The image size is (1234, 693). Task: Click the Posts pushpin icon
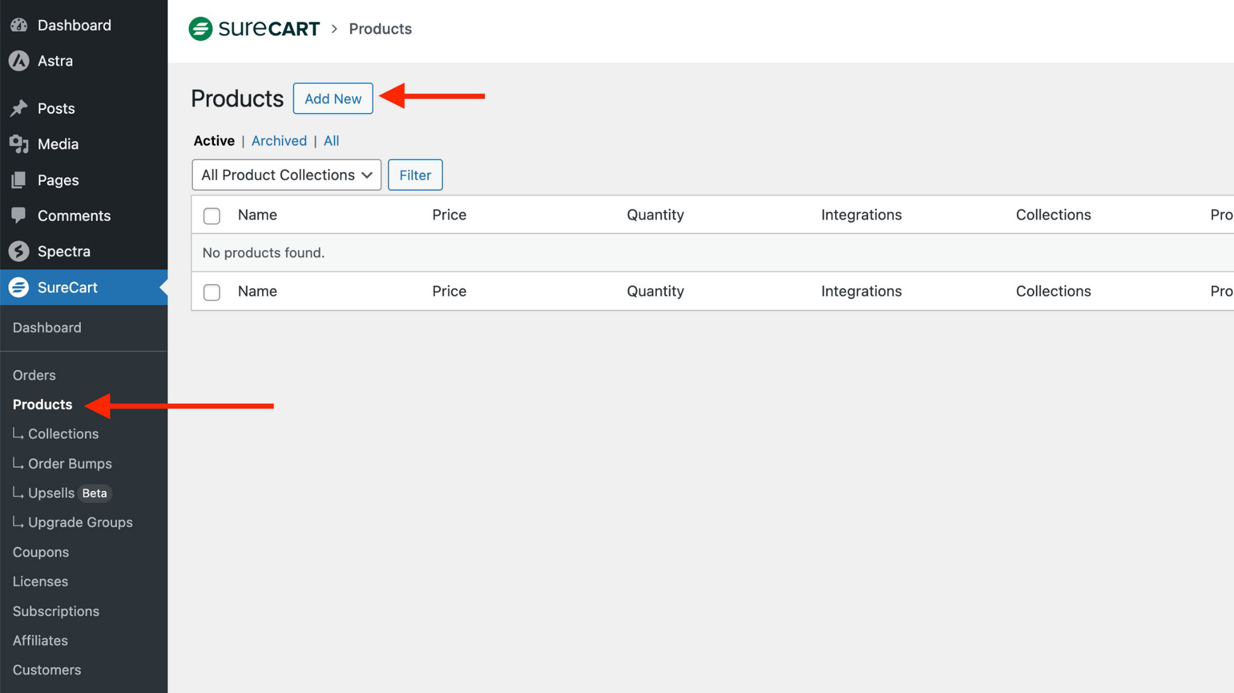tap(19, 108)
